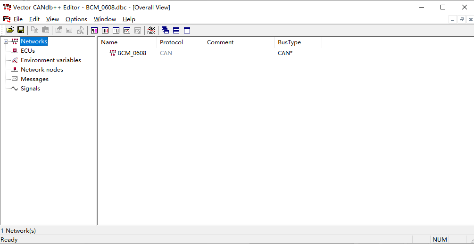Viewport: 474px width, 244px height.
Task: Open the File menu
Action: coord(18,19)
